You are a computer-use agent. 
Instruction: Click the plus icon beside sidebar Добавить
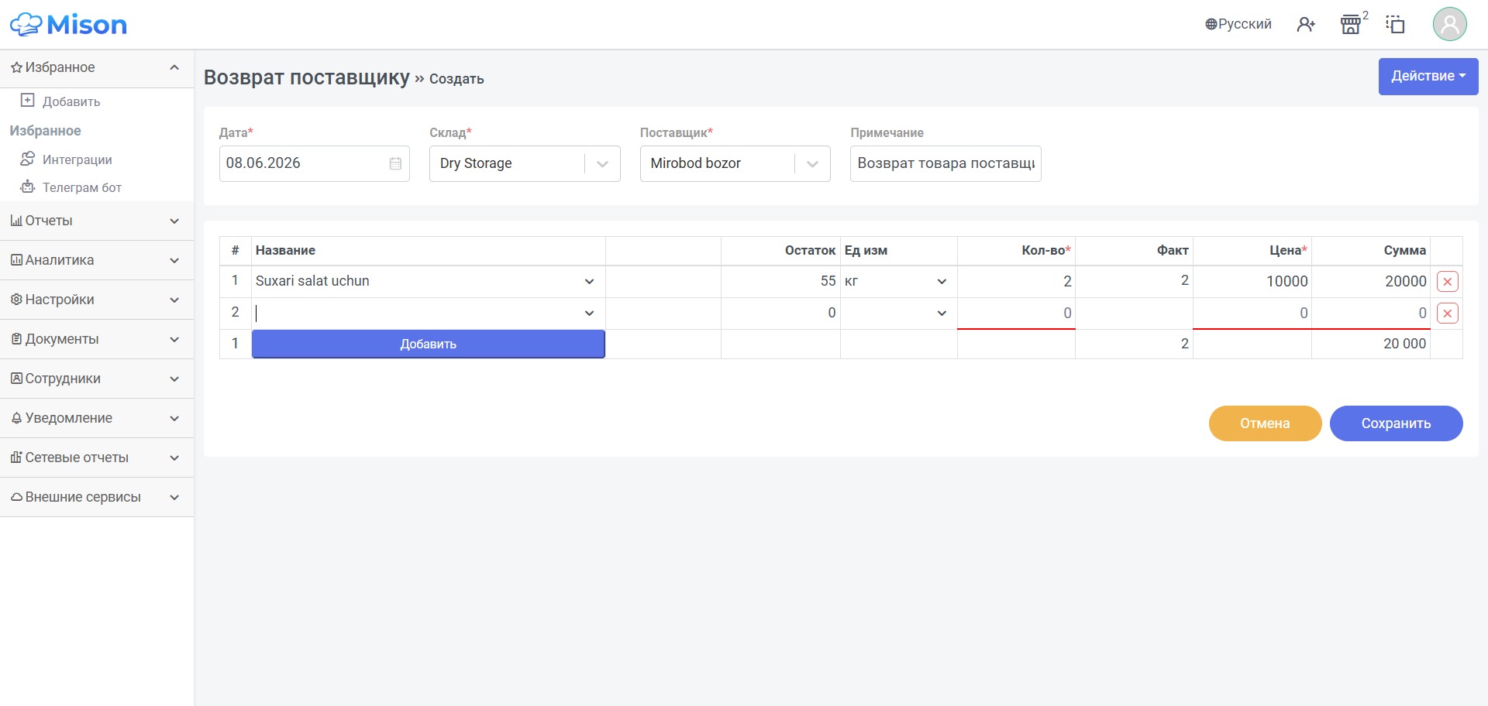tap(28, 101)
